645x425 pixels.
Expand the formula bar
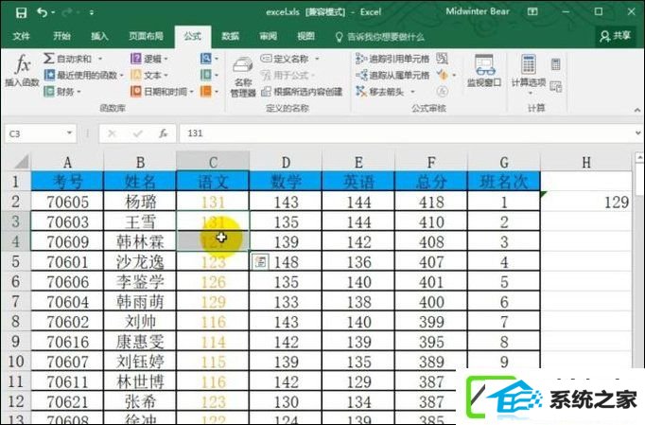click(637, 133)
